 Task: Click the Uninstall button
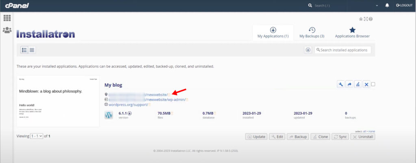click(x=363, y=137)
